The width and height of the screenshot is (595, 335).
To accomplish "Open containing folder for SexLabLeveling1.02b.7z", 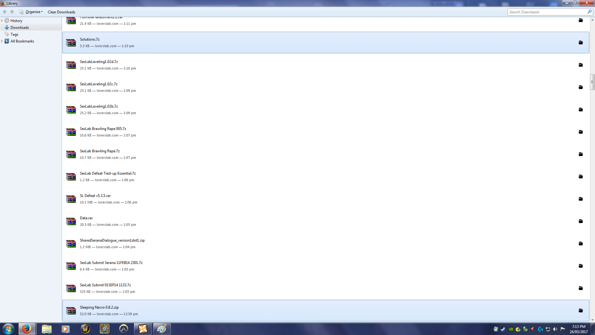I will pyautogui.click(x=580, y=109).
